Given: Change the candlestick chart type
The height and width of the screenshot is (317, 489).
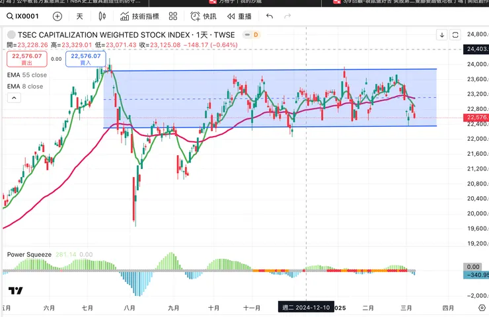Looking at the screenshot, I should 102,17.
